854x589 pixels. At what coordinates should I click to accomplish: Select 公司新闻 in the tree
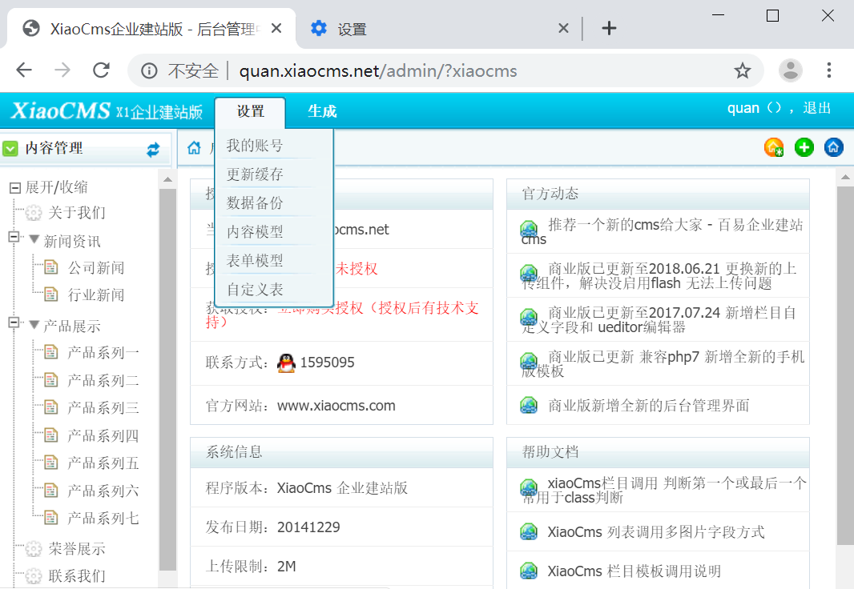(96, 267)
